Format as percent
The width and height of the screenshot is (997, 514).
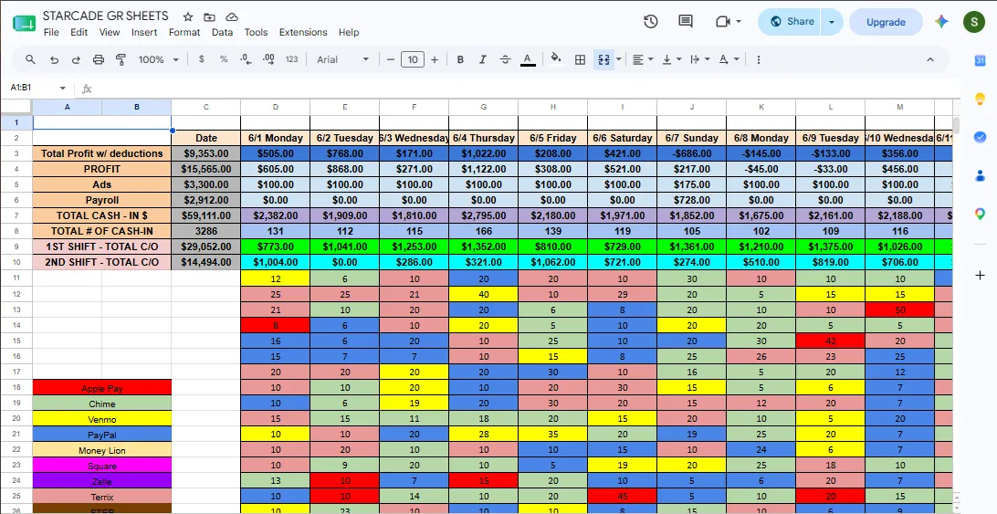click(x=224, y=59)
